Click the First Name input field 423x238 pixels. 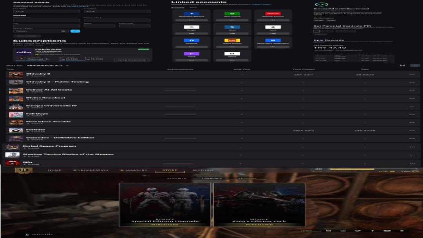tap(46, 11)
